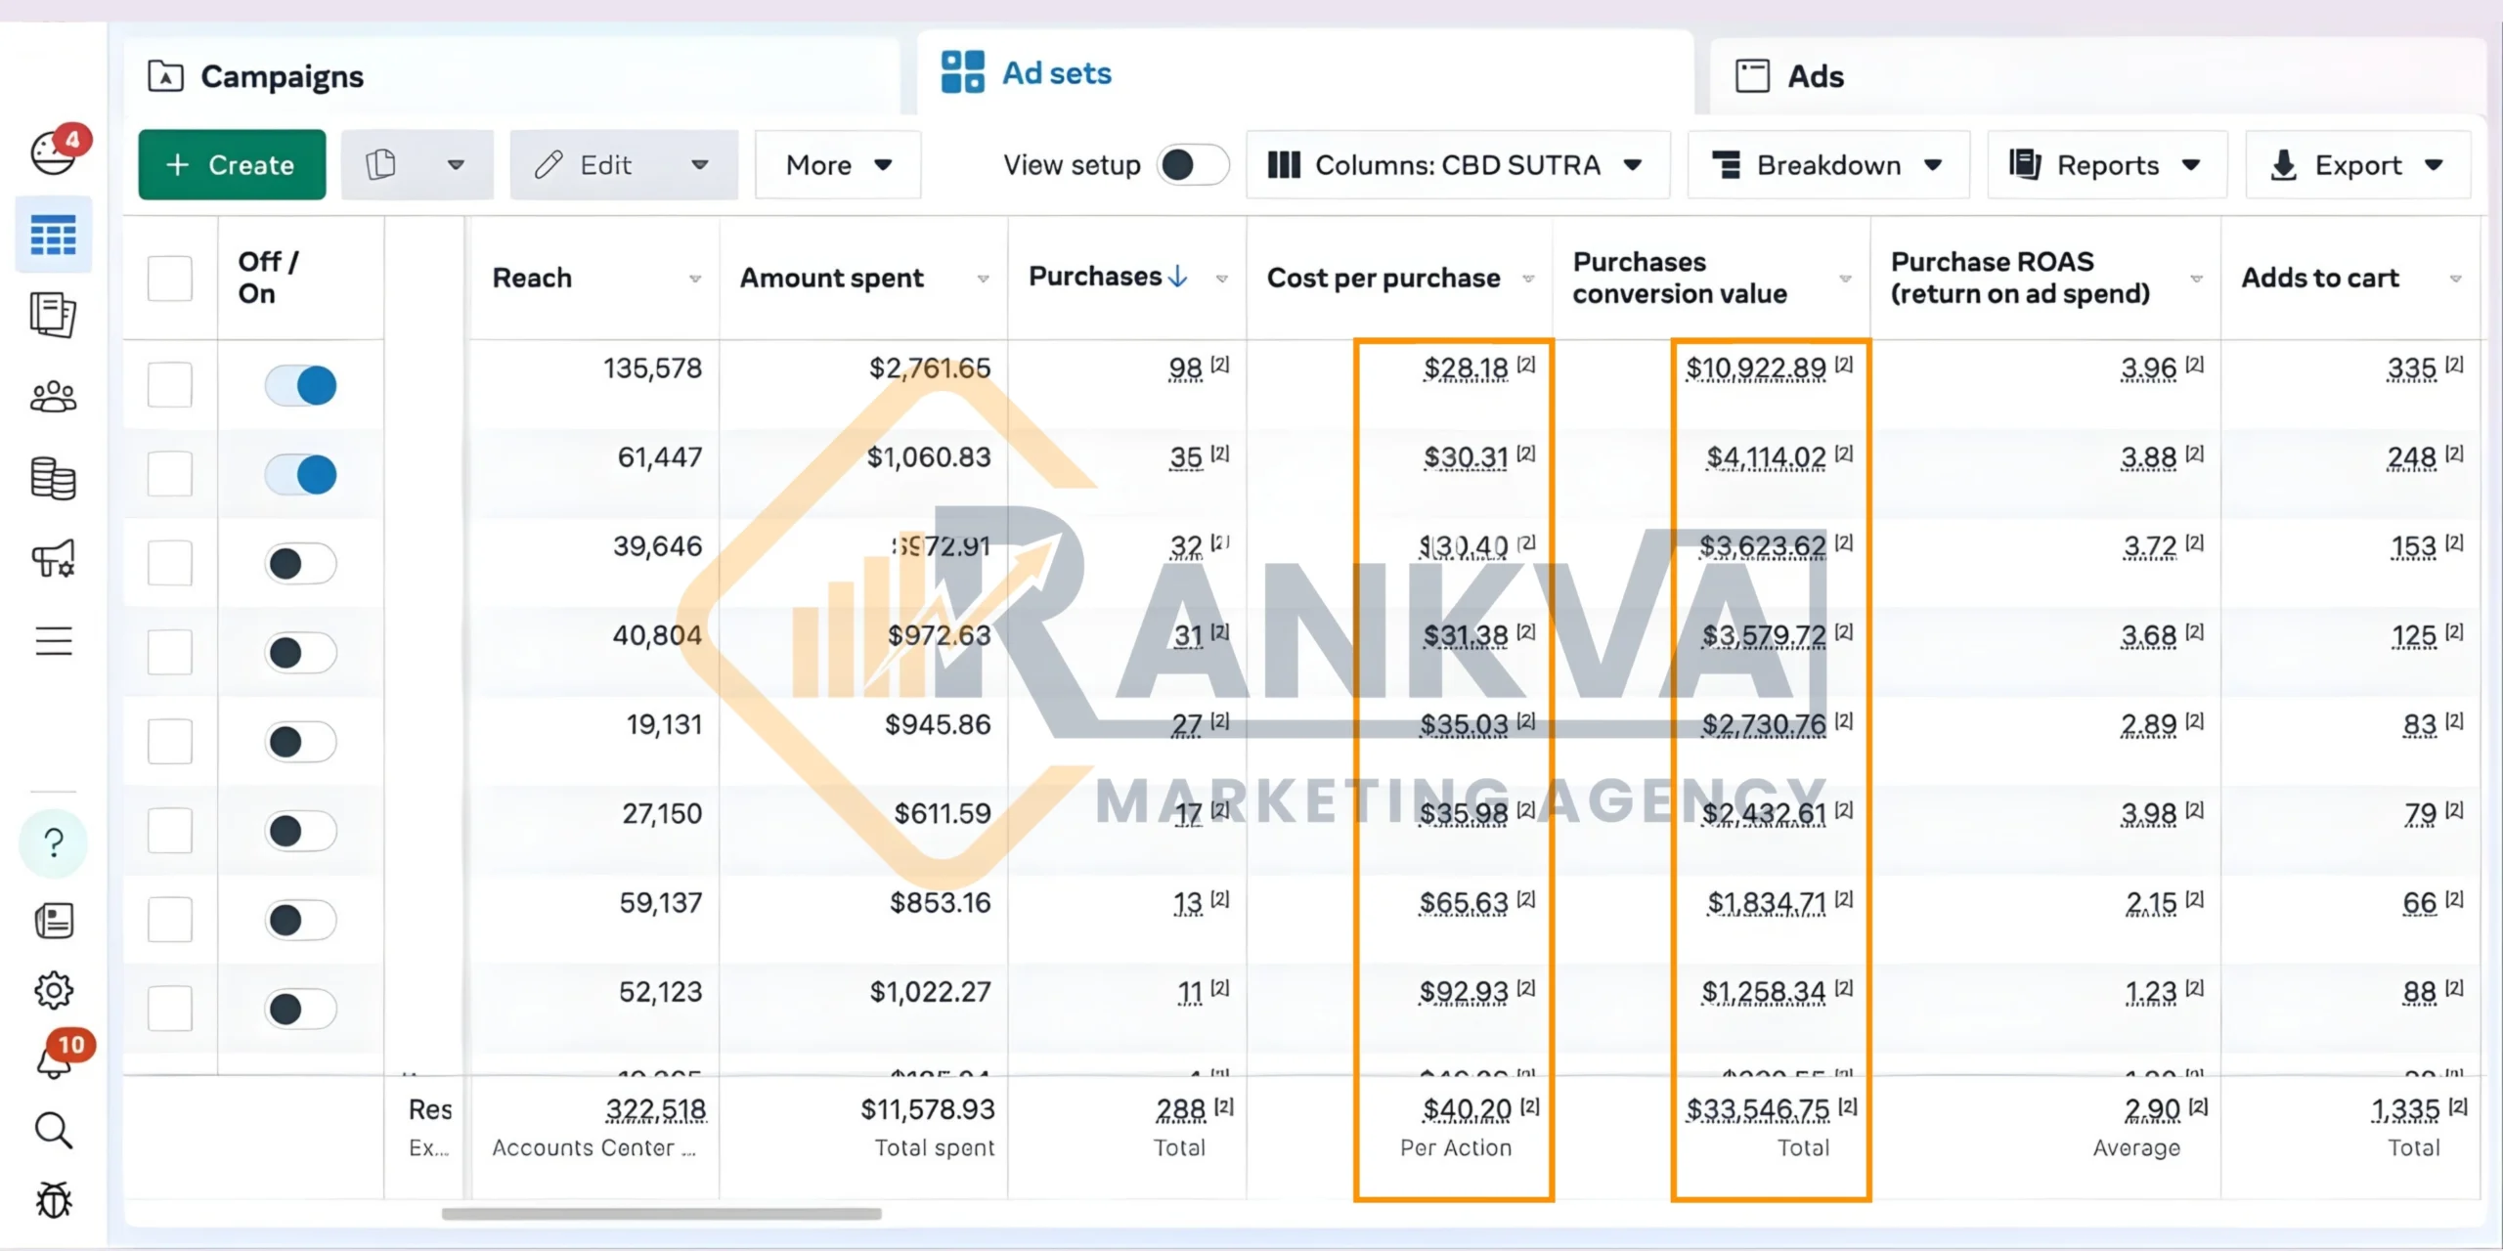Screen dimensions: 2503x1251
Task: Expand the Breakdown dropdown
Action: (1827, 164)
